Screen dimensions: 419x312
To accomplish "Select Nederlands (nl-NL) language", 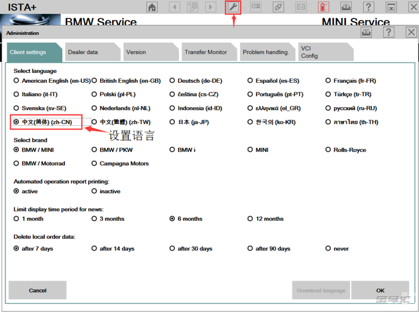I will pyautogui.click(x=121, y=108).
